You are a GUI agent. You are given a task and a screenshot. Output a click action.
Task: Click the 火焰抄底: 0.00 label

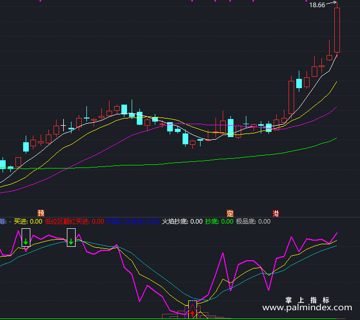point(182,222)
